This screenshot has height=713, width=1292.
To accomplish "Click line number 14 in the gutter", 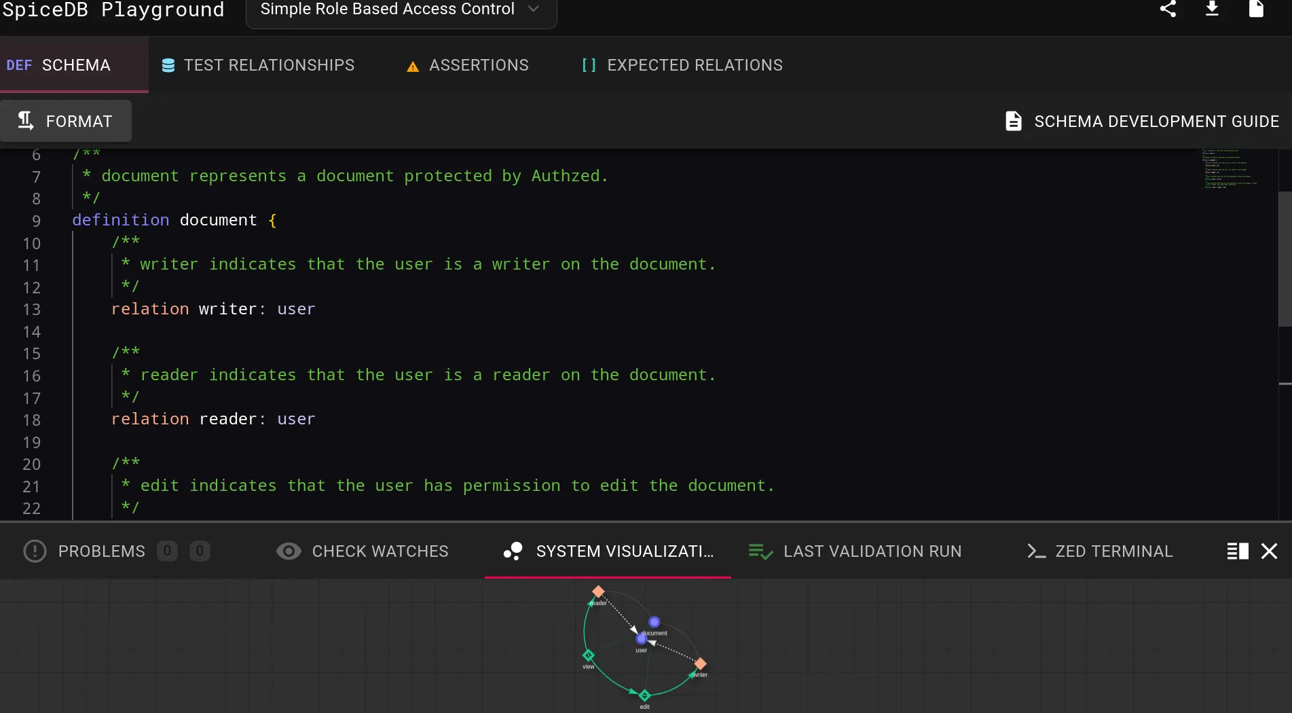I will point(31,331).
